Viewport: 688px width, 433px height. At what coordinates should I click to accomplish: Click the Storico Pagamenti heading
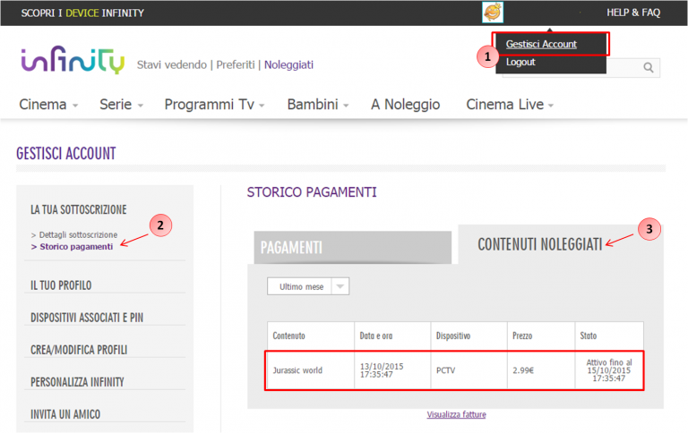312,192
